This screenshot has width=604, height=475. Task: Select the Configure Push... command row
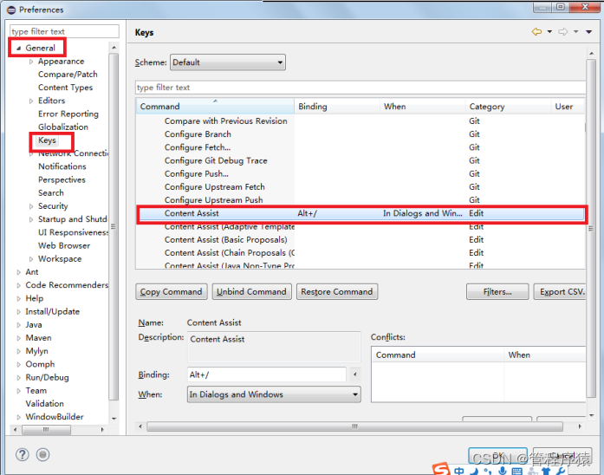tap(360, 174)
